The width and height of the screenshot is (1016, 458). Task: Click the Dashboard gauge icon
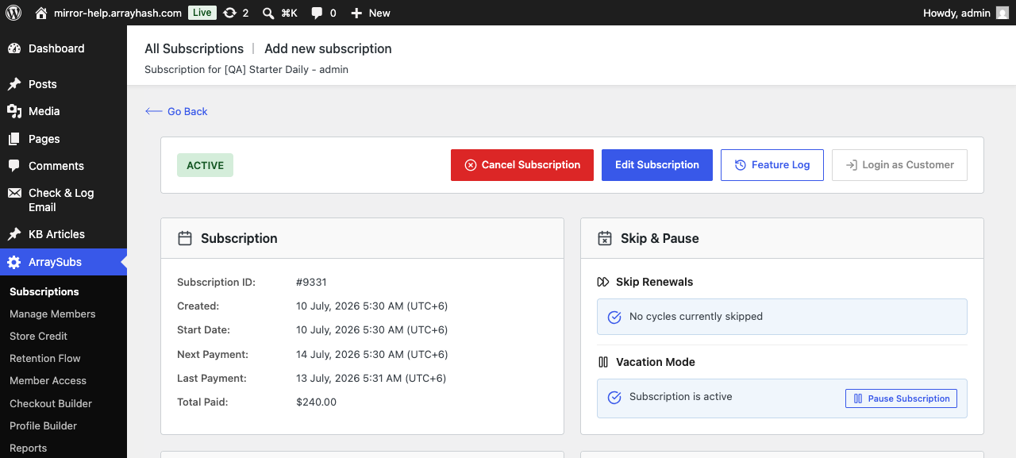[x=14, y=48]
